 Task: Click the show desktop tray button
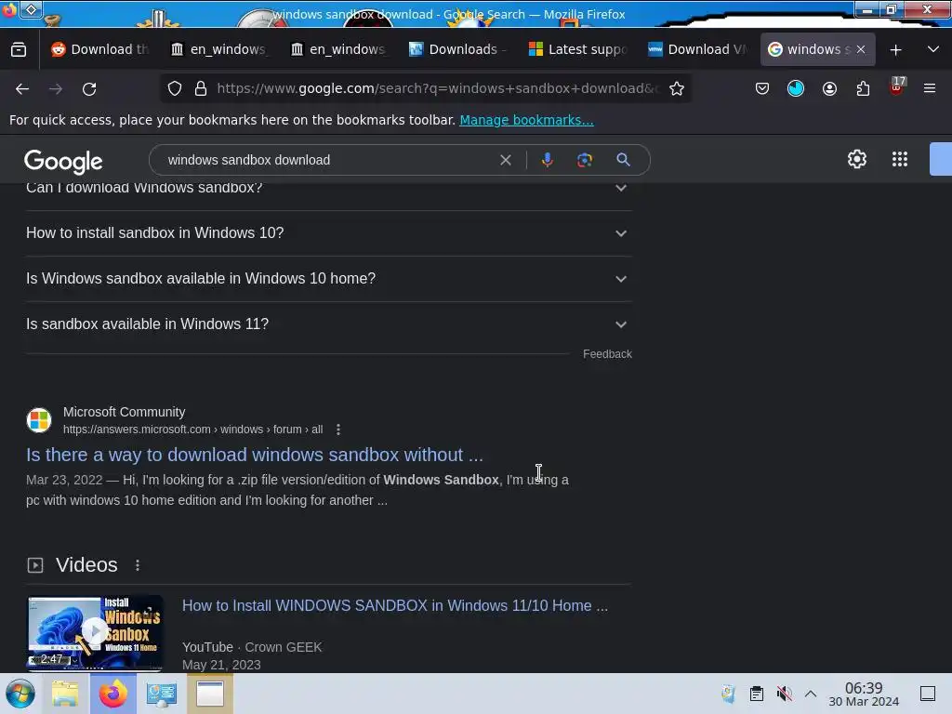pos(927,694)
